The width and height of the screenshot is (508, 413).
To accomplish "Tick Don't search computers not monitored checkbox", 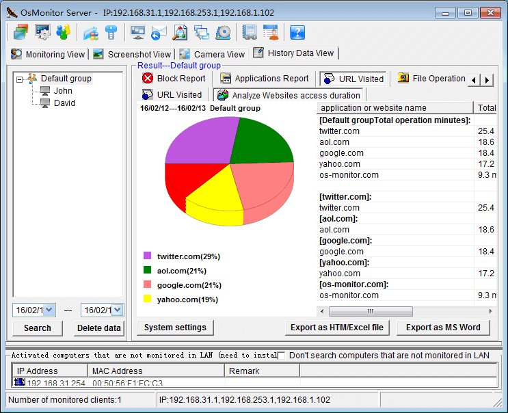I will [281, 356].
